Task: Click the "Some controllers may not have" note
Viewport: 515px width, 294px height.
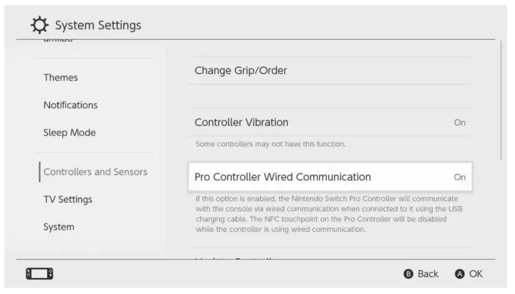Action: pos(270,144)
